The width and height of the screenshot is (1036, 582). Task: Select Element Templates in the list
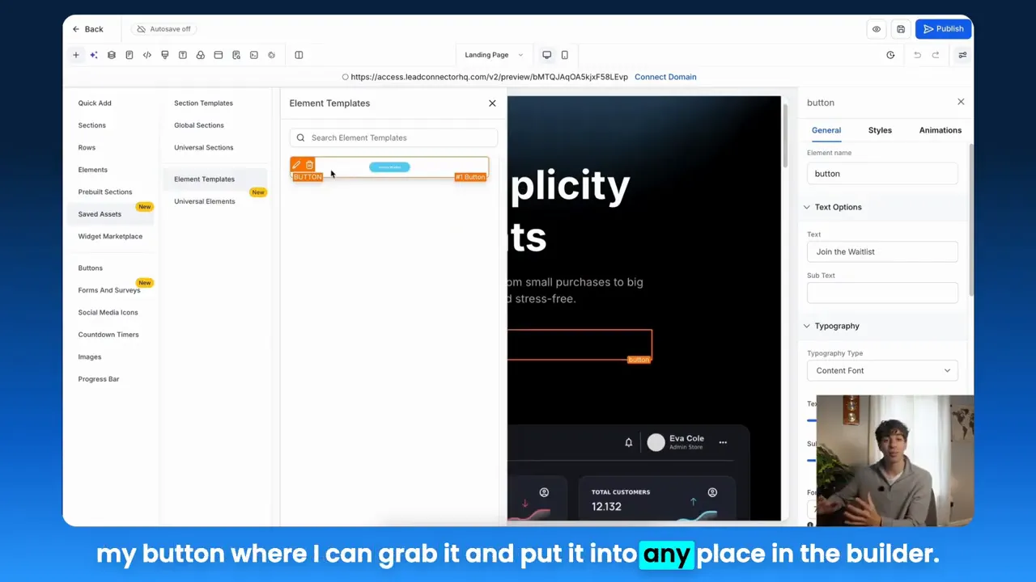[x=204, y=179]
